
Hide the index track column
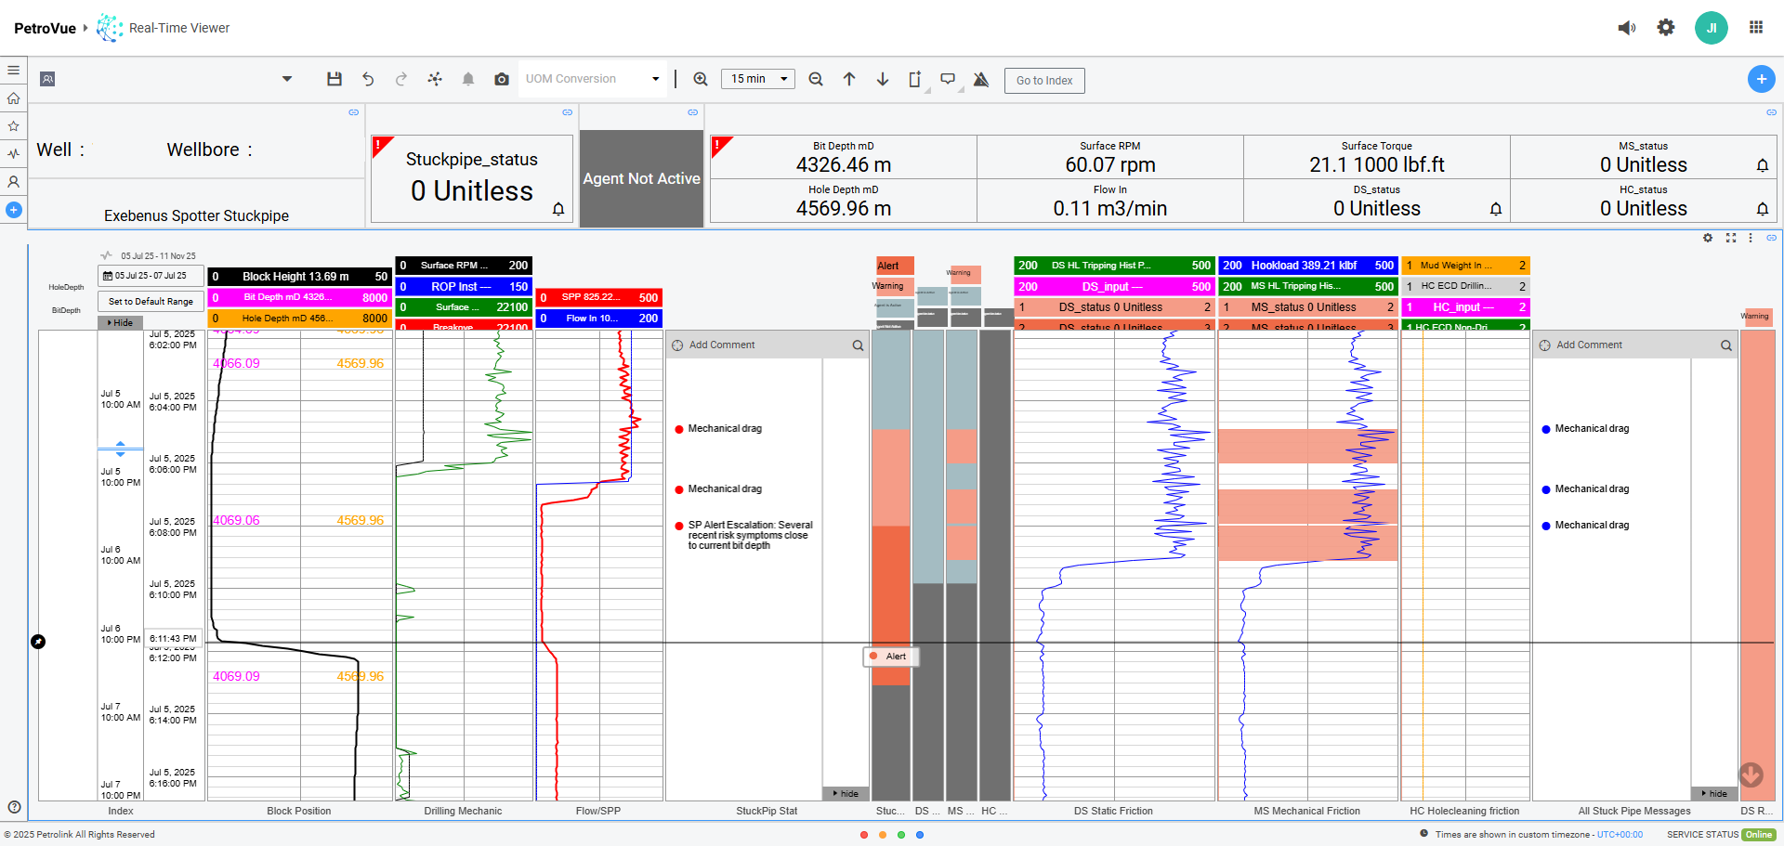120,322
